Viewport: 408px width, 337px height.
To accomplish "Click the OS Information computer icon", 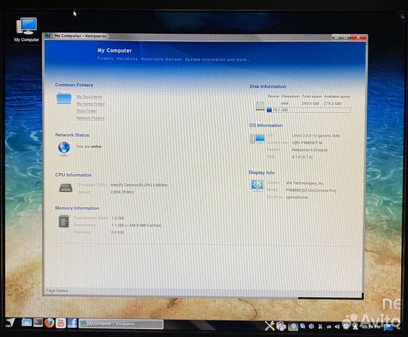I will 257,139.
